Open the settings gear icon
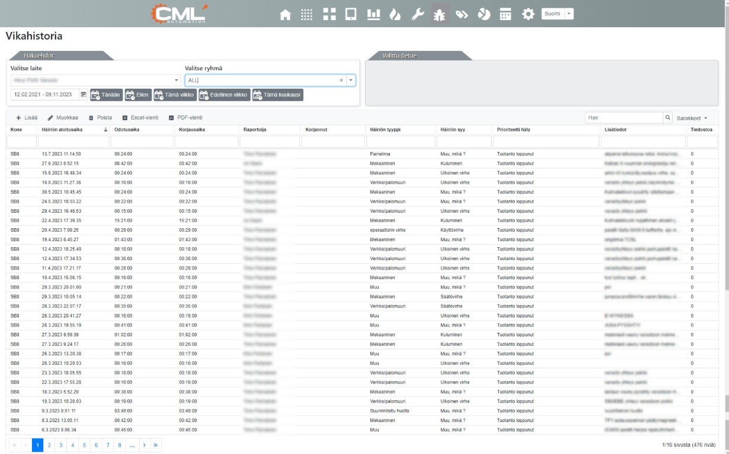This screenshot has height=454, width=729. click(527, 14)
